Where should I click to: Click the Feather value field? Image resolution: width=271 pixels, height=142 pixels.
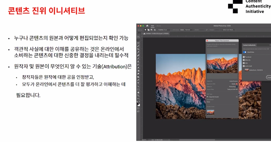tap(167, 30)
